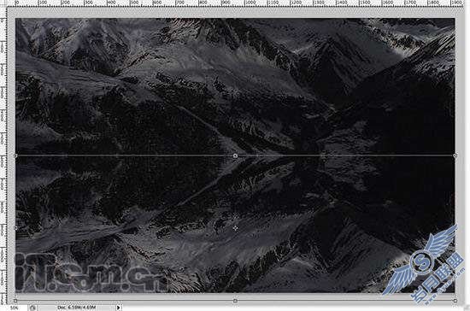Click the ruler origin corner box

(x=3, y=3)
